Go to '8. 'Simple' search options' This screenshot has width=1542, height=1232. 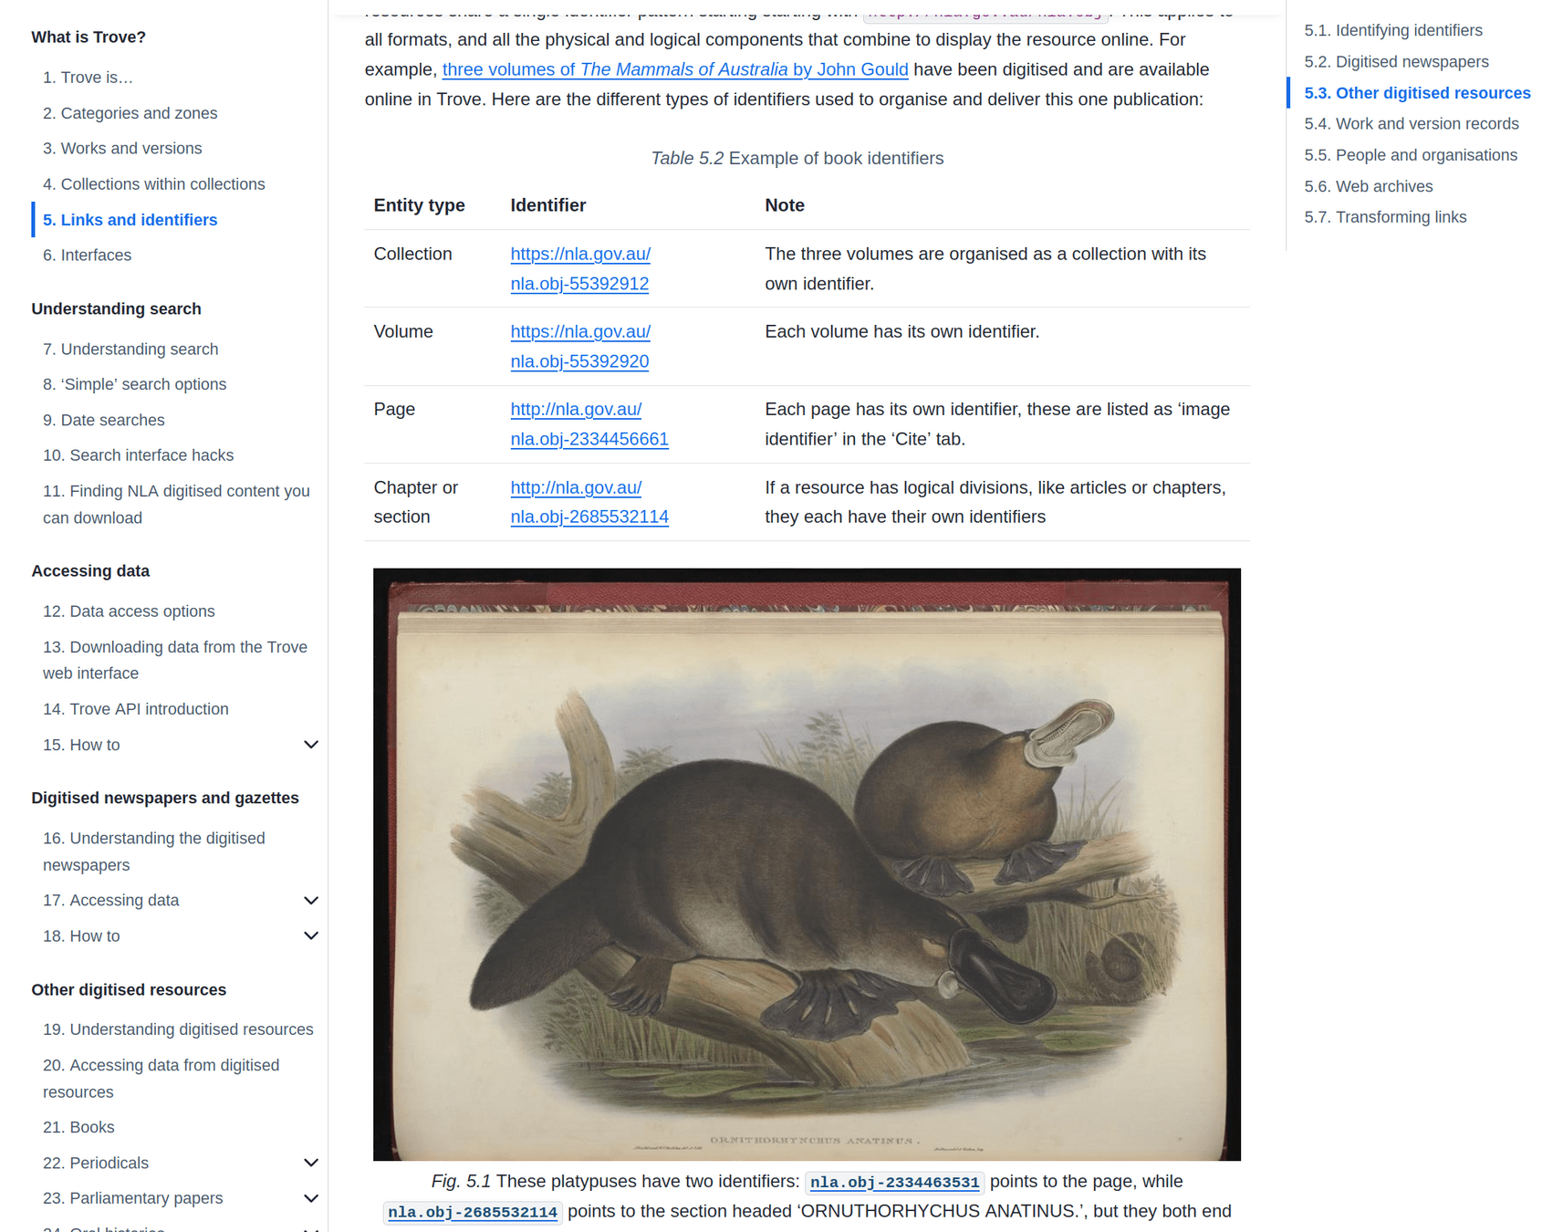tap(134, 384)
